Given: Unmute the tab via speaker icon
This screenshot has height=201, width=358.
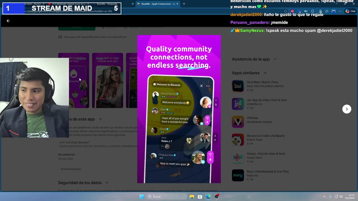Looking at the screenshot, I should click(306, 11).
